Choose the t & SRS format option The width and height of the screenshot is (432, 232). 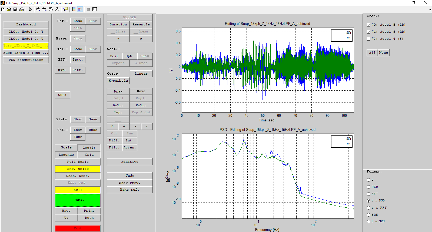(368, 221)
